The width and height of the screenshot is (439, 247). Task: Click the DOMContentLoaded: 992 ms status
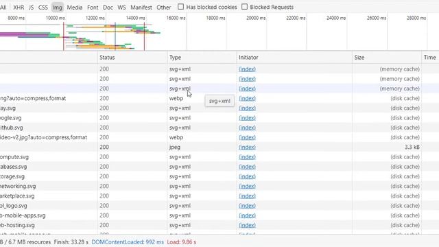click(128, 242)
